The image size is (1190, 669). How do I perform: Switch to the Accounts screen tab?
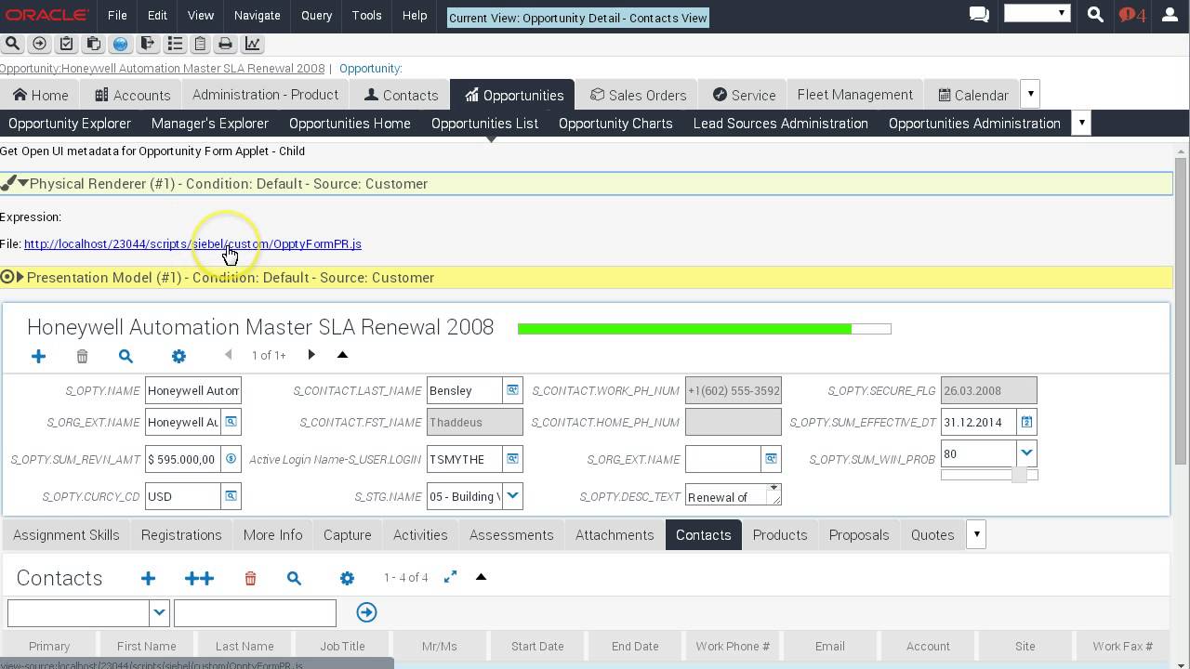pos(131,95)
